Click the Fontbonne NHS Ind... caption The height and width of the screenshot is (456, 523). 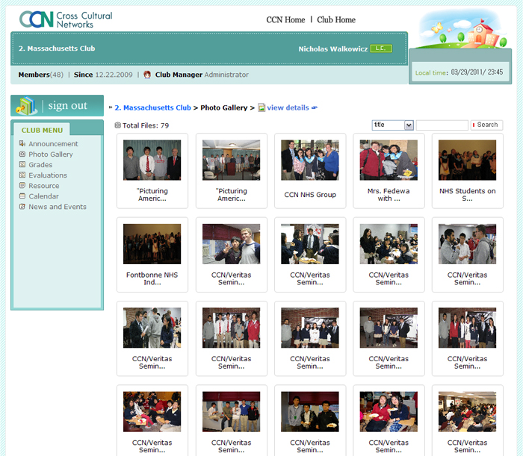tap(152, 278)
